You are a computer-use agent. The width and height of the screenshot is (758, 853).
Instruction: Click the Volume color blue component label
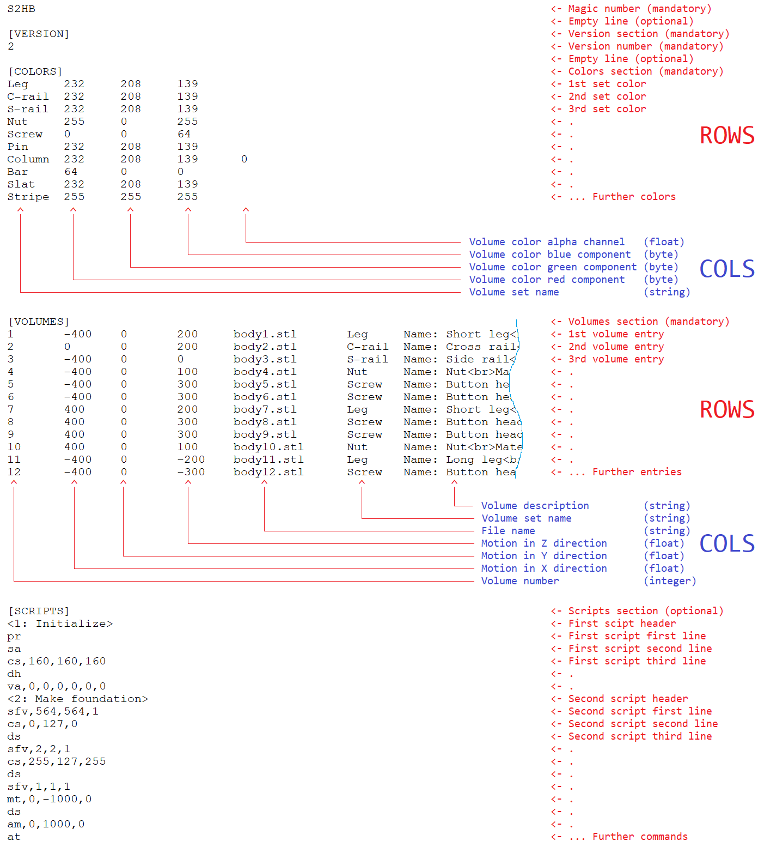(x=550, y=255)
